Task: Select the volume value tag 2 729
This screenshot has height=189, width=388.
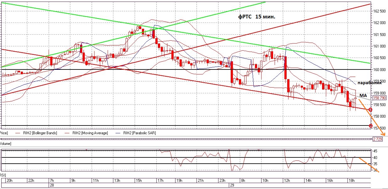Action: point(378,139)
